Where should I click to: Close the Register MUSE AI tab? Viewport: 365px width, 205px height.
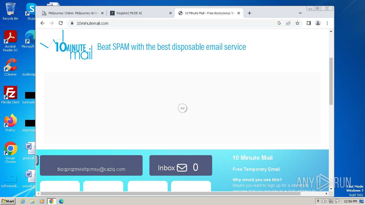pos(170,13)
